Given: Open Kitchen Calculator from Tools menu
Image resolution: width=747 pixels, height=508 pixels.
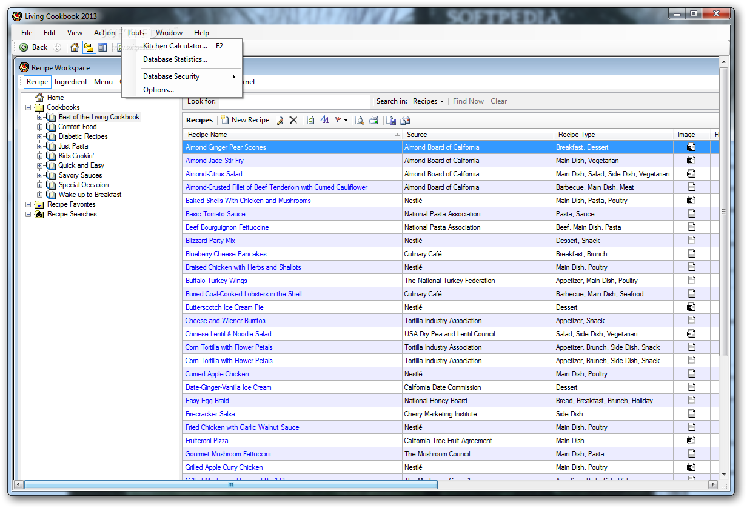Looking at the screenshot, I should pyautogui.click(x=183, y=46).
